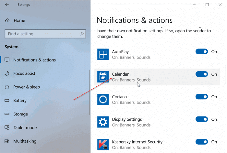Click the Cortana circle icon
Image resolution: width=227 pixels, height=153 pixels.
(x=103, y=99)
